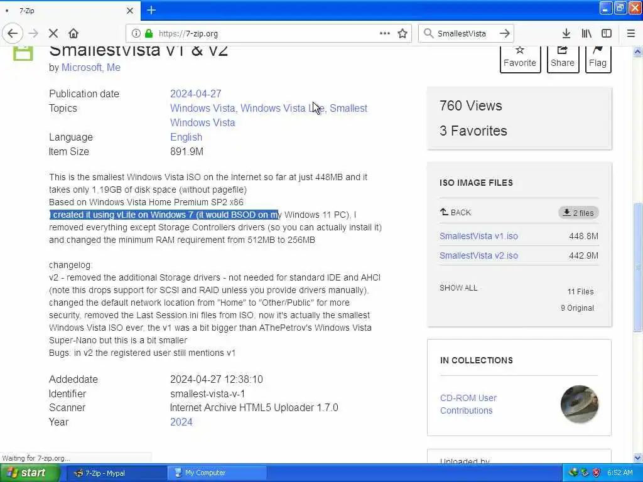Click the 11 Files link
The width and height of the screenshot is (643, 482).
tap(580, 291)
